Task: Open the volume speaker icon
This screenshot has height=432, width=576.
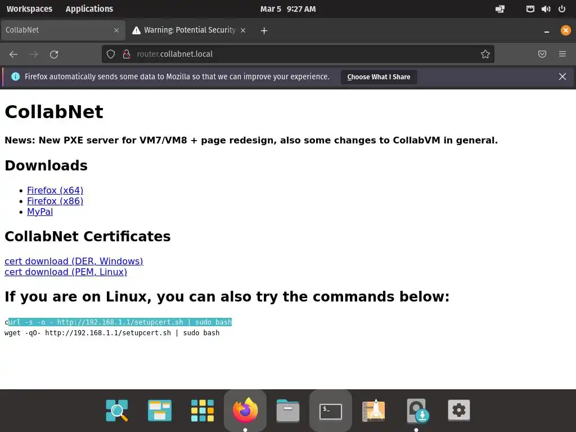Action: tap(546, 9)
